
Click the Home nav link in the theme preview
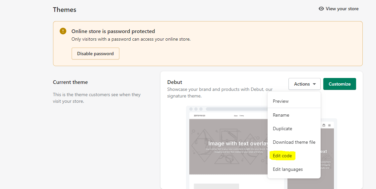[x=235, y=116]
